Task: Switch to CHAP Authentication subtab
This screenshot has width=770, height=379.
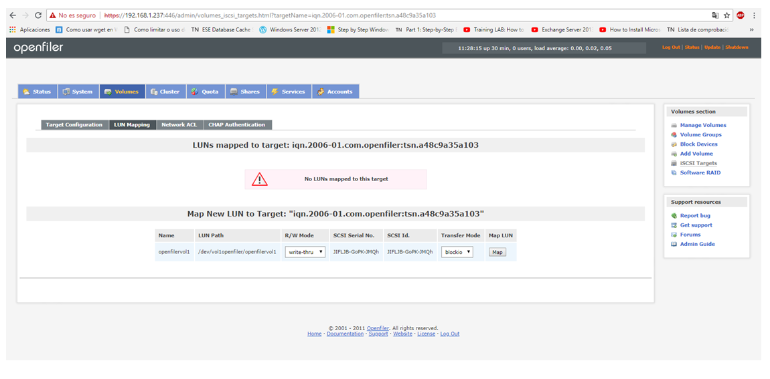Action: click(x=238, y=125)
